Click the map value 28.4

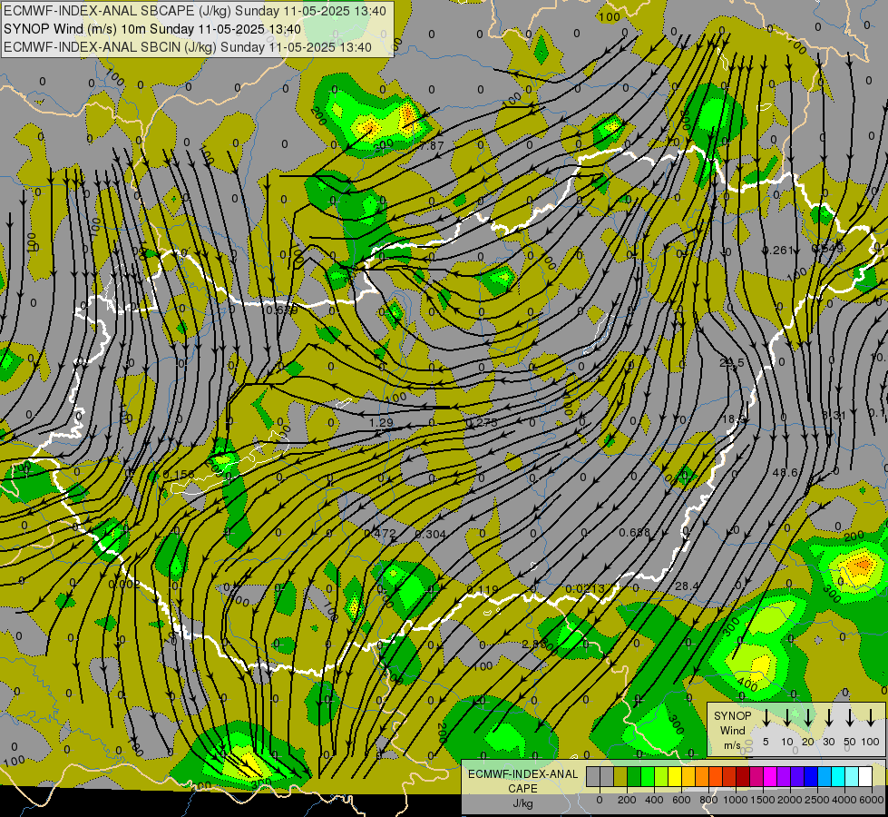click(x=687, y=586)
